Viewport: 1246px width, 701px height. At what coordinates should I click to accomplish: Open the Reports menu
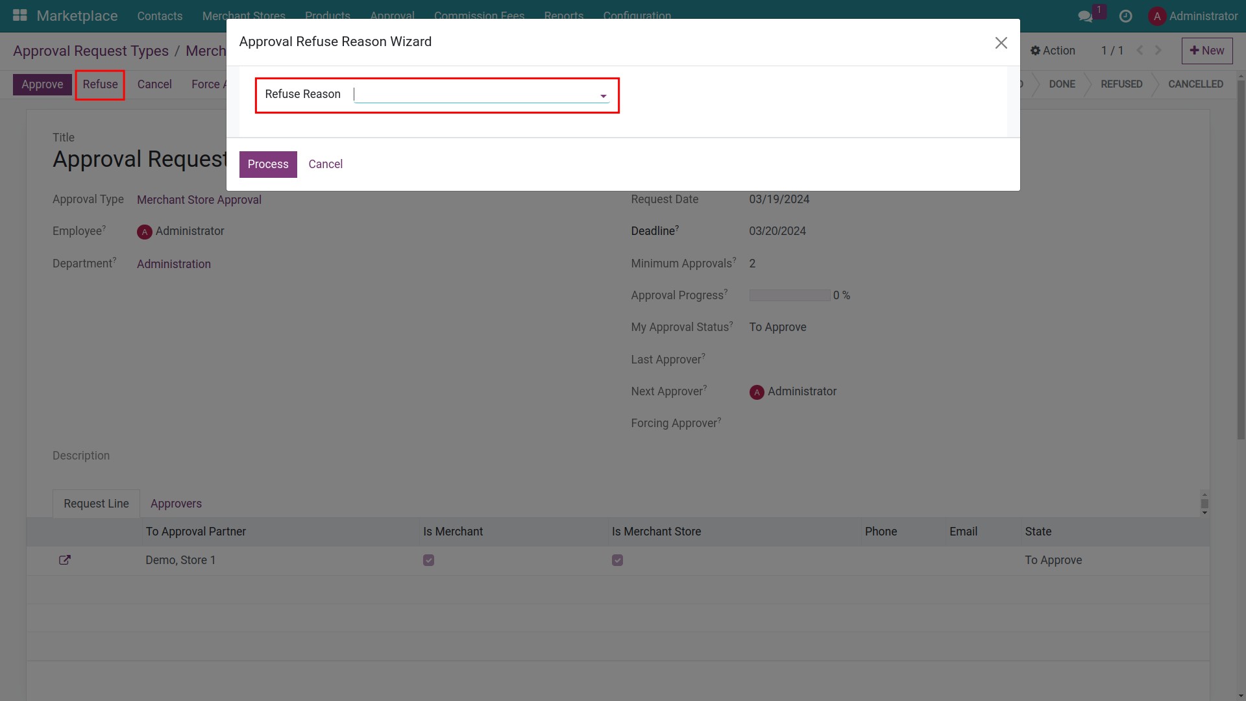pos(563,16)
